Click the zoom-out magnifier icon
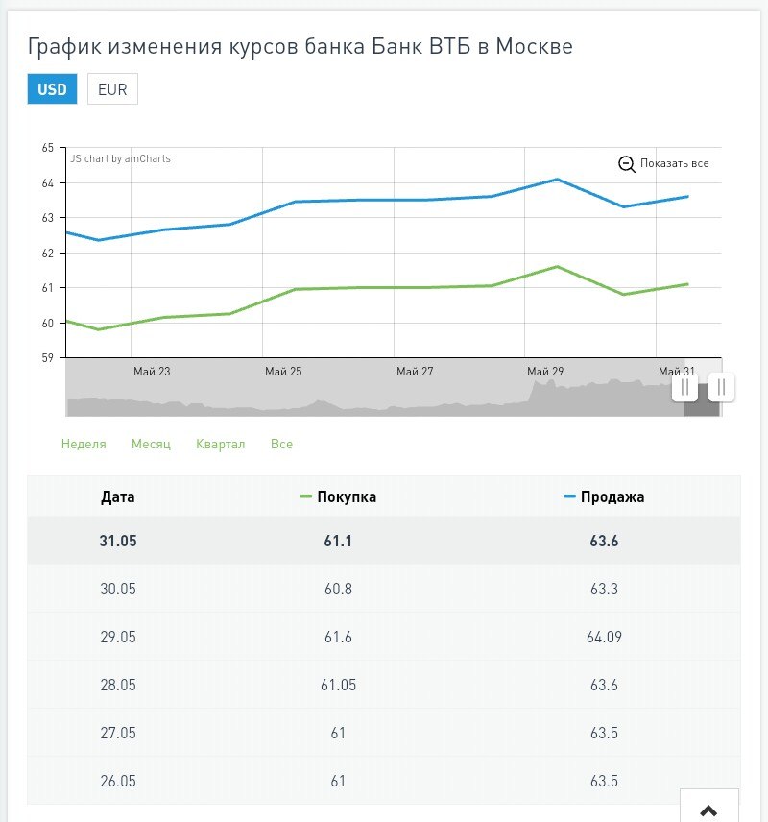The width and height of the screenshot is (768, 822). point(627,164)
